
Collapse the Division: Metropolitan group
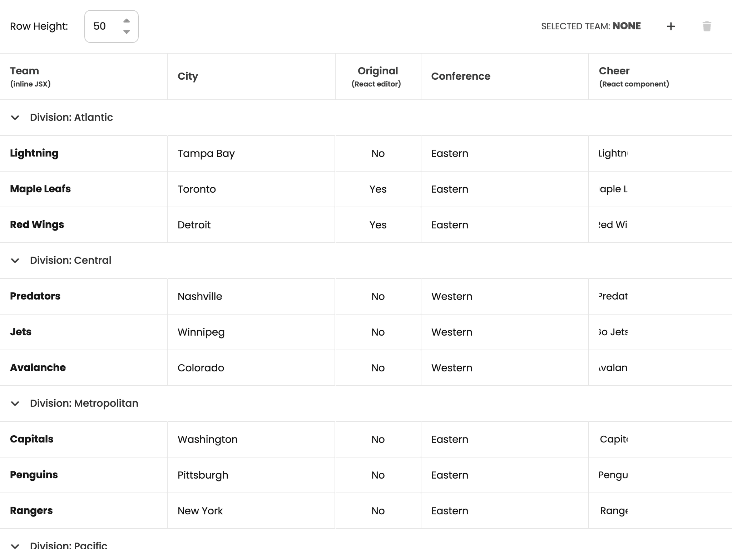coord(15,404)
